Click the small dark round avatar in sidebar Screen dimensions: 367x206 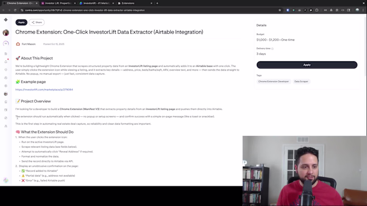[6, 94]
